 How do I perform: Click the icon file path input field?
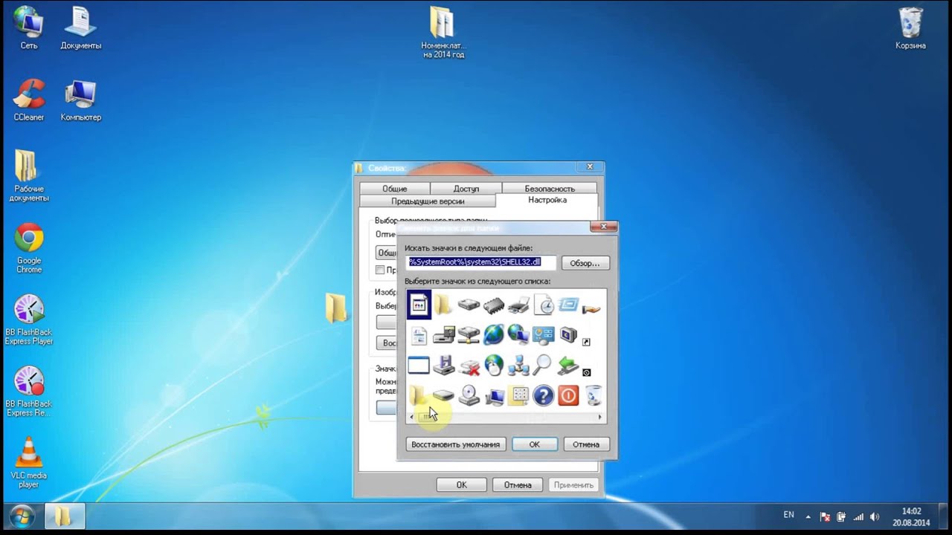point(480,262)
